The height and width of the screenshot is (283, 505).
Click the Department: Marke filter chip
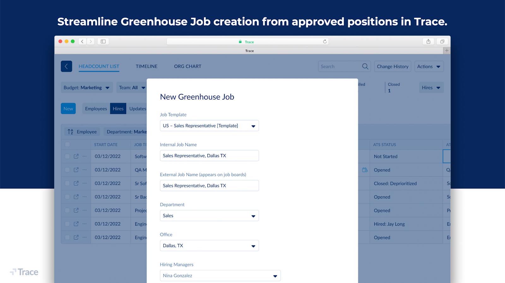126,132
